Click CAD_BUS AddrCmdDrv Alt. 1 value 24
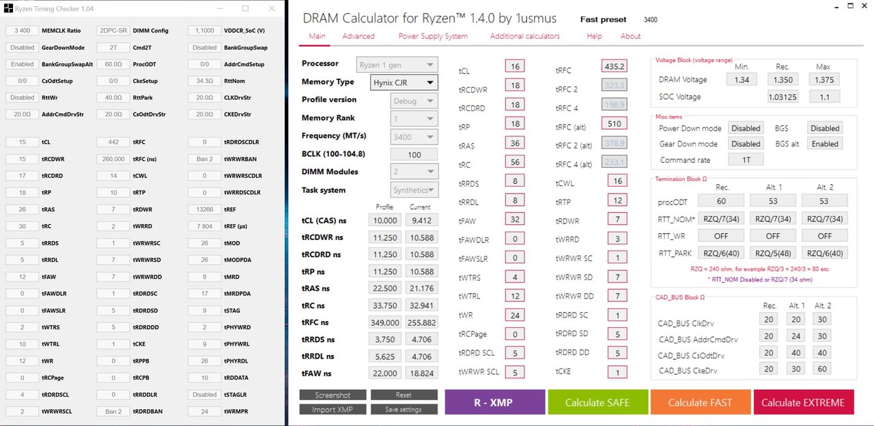The height and width of the screenshot is (426, 874). pyautogui.click(x=796, y=336)
